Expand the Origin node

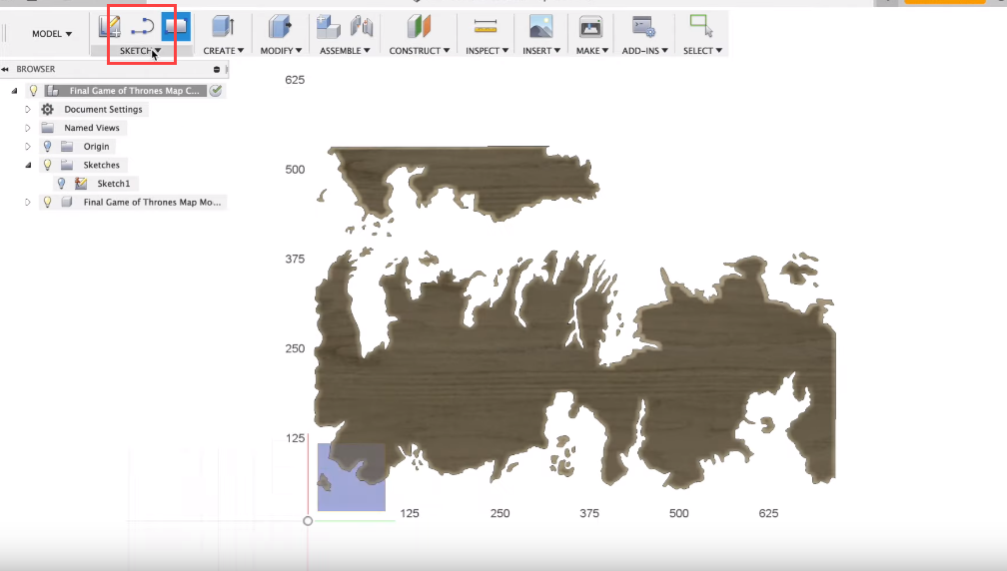click(x=28, y=147)
